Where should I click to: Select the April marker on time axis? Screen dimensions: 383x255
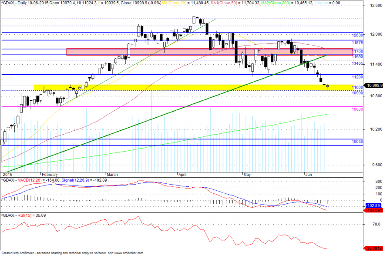pos(182,175)
